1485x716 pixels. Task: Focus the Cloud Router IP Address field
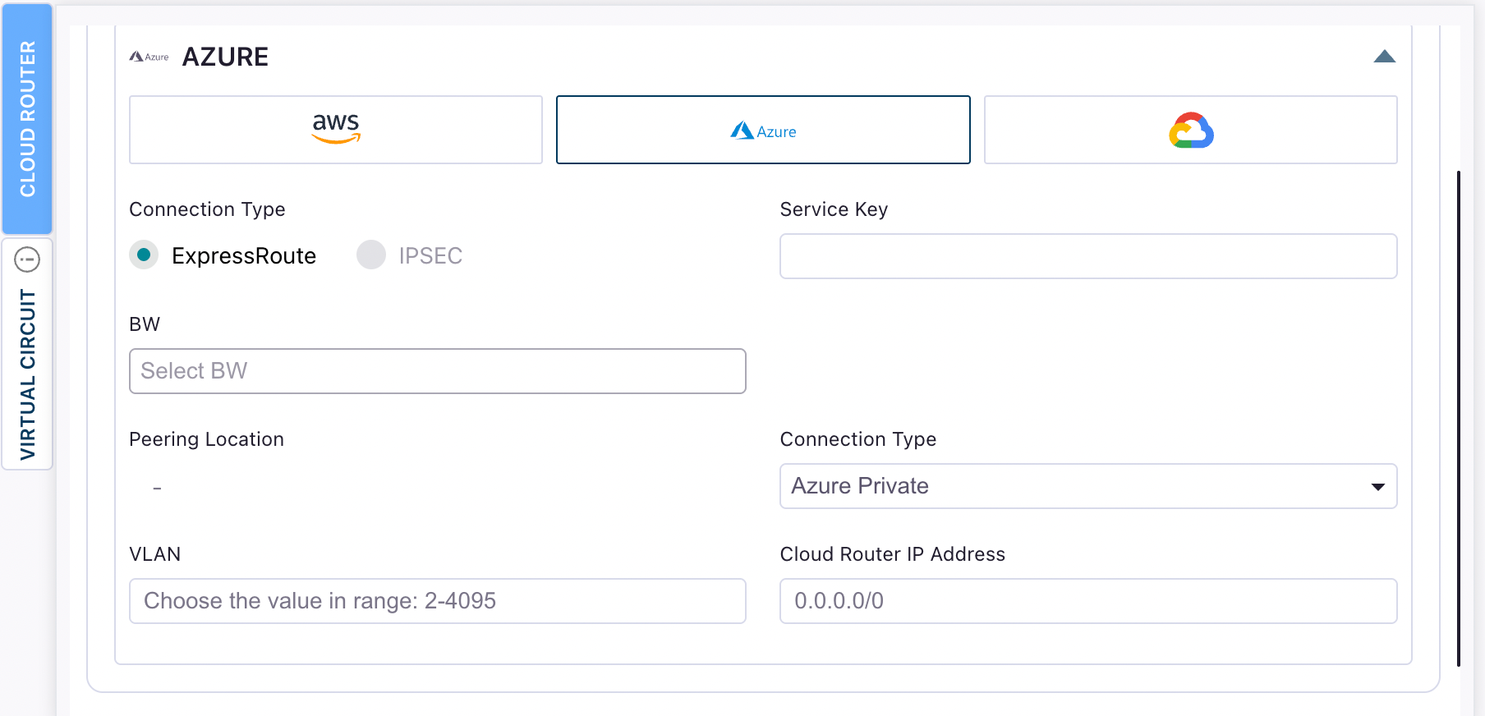[x=1088, y=601]
